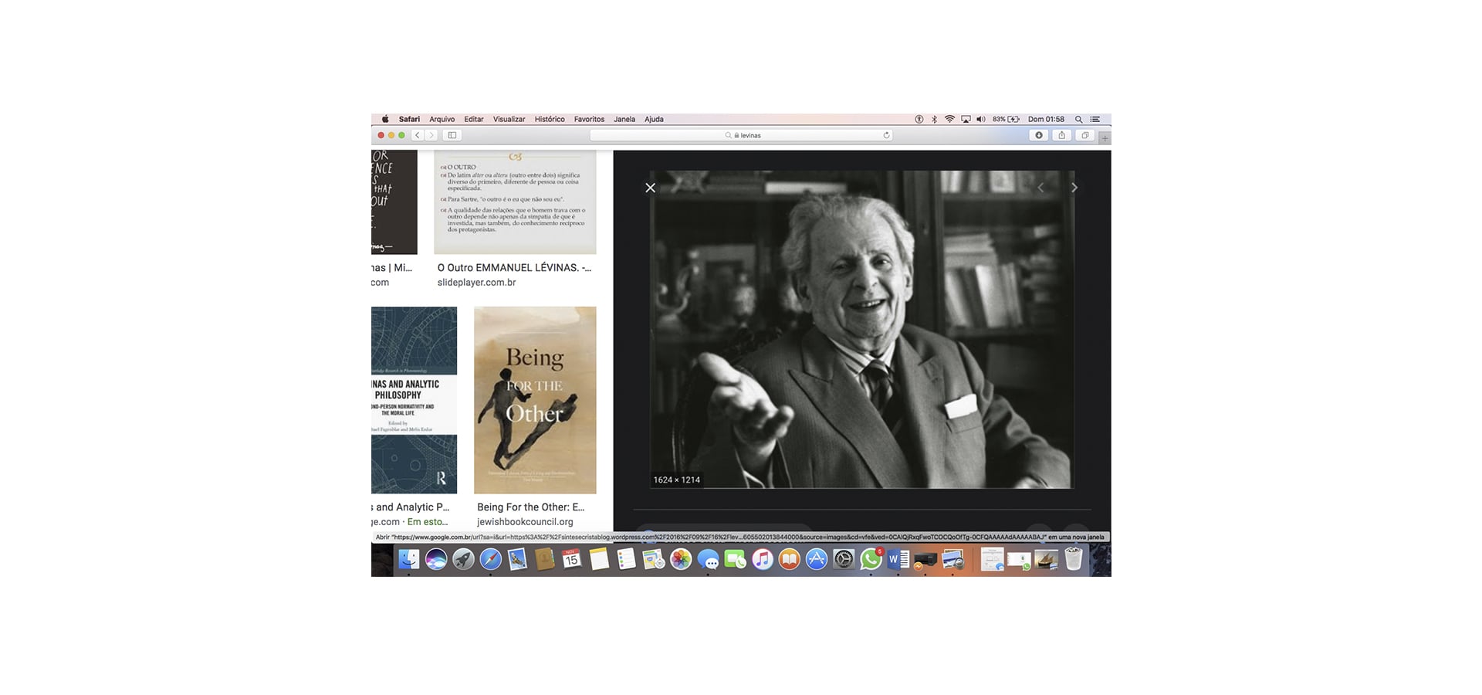
Task: Open Launchpad rocket in the Dock
Action: click(463, 559)
